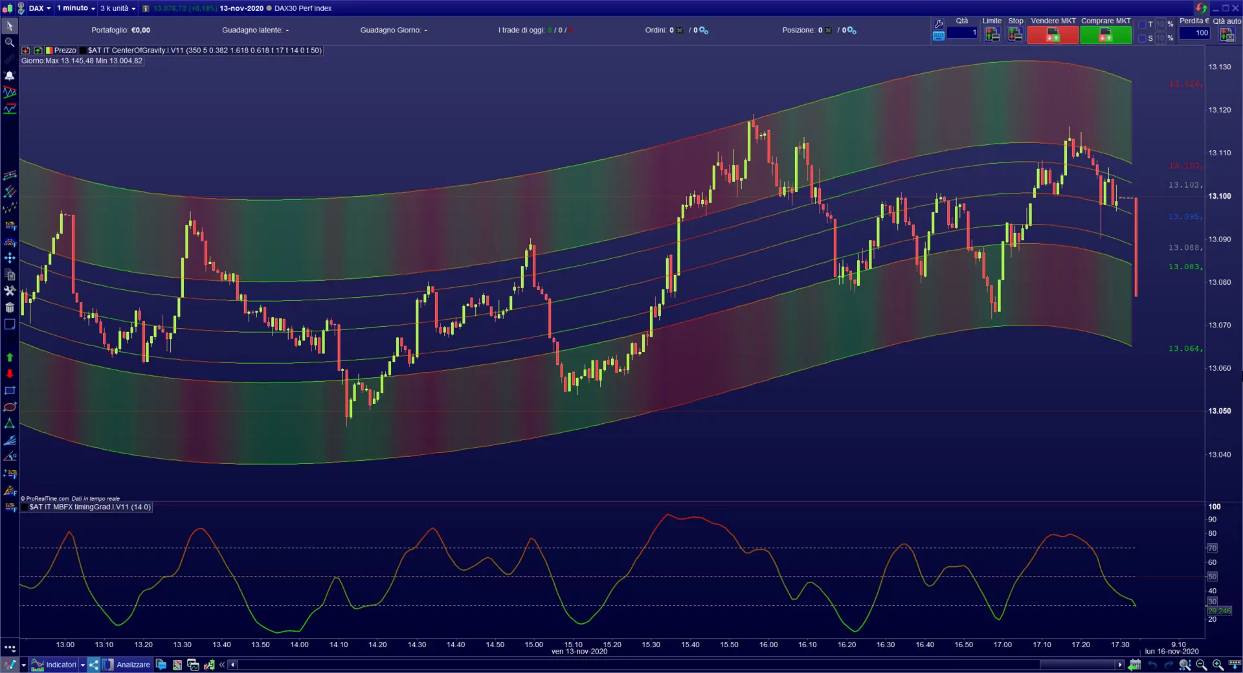Open the share icon in bottom toolbar
This screenshot has width=1243, height=673.
pos(94,665)
